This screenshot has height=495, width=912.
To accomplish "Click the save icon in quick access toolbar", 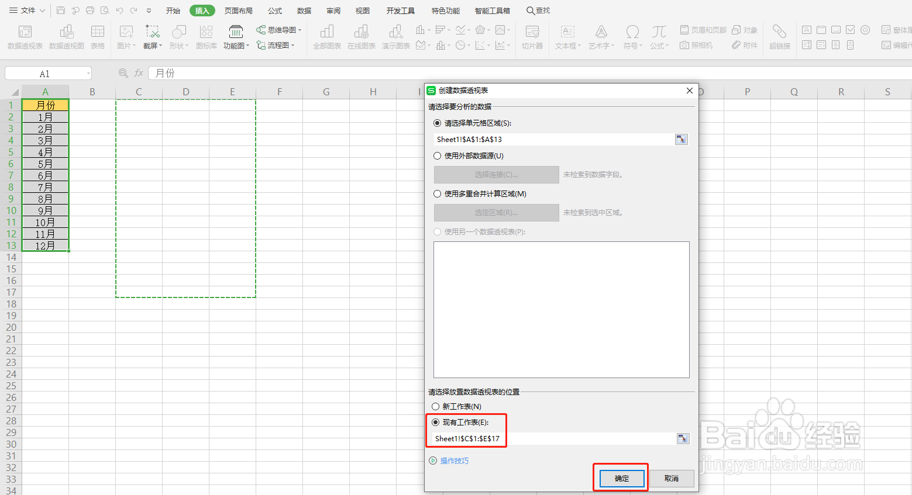I will point(61,11).
